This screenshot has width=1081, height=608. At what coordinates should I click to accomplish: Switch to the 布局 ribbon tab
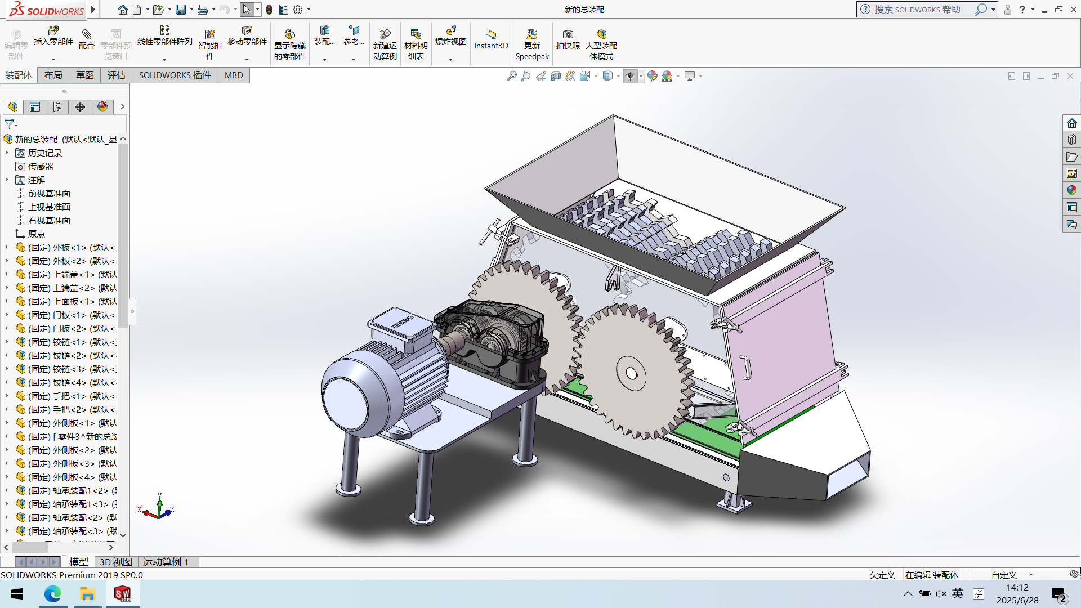click(53, 75)
